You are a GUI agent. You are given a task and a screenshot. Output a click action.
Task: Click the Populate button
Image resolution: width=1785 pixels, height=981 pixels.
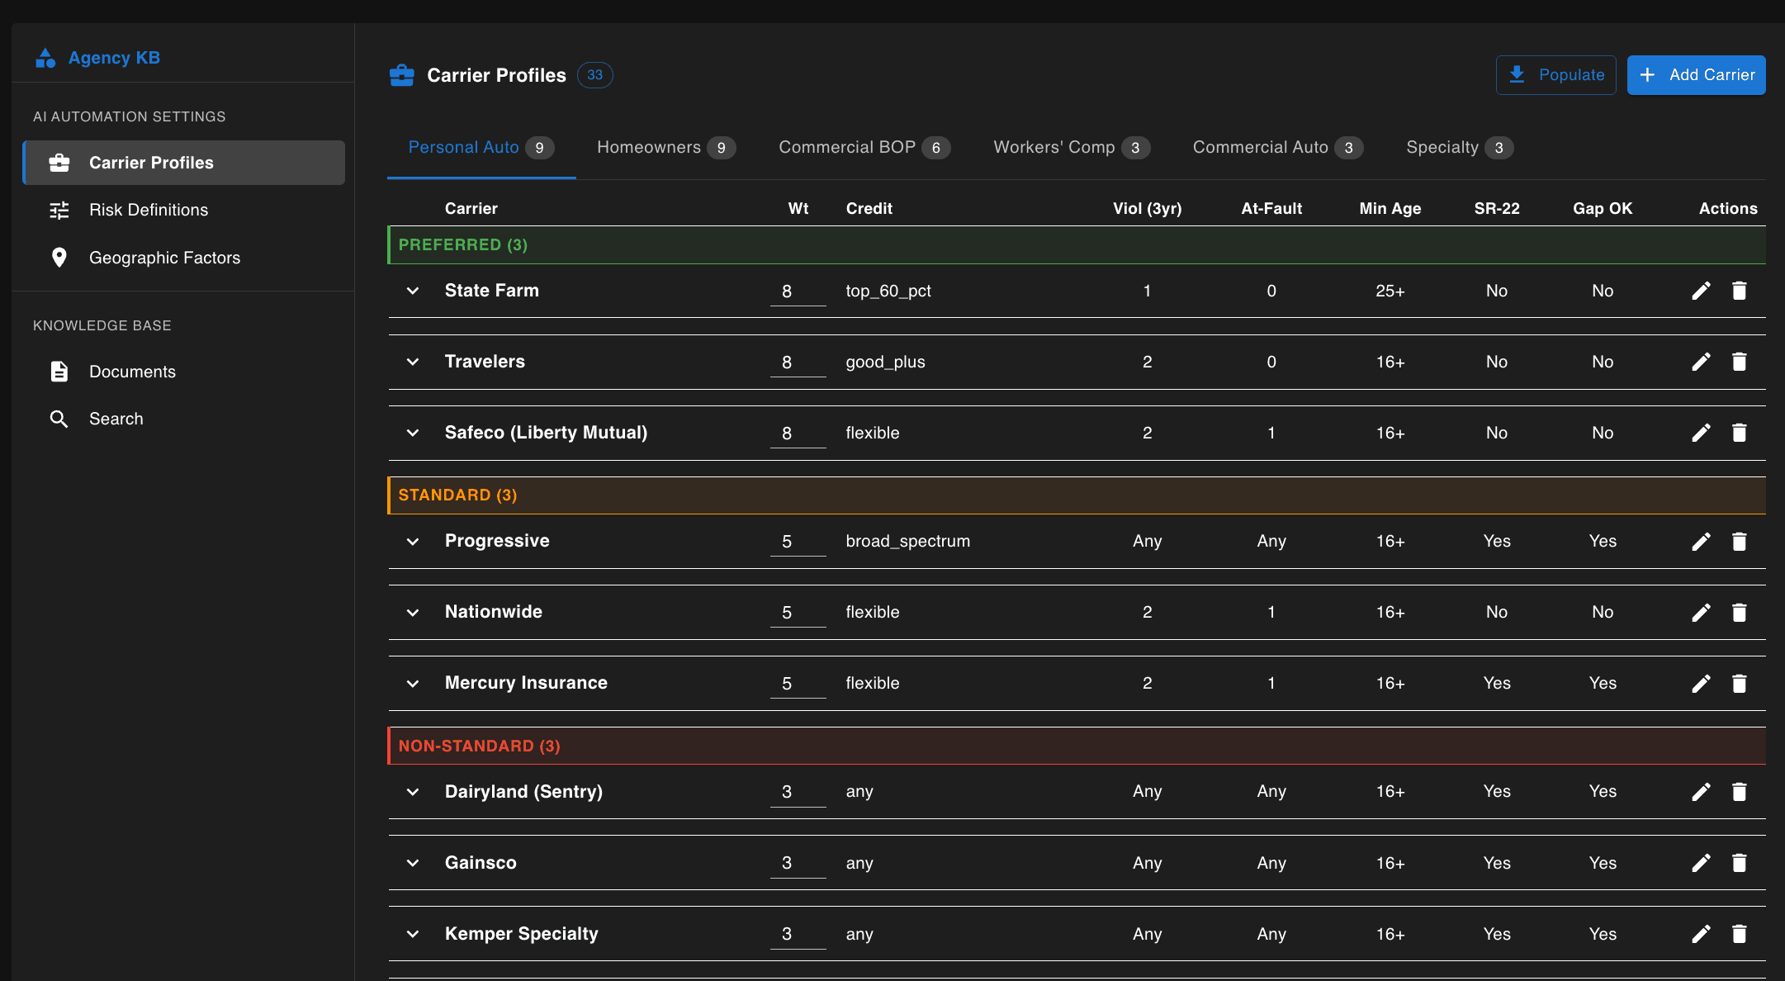pos(1555,75)
